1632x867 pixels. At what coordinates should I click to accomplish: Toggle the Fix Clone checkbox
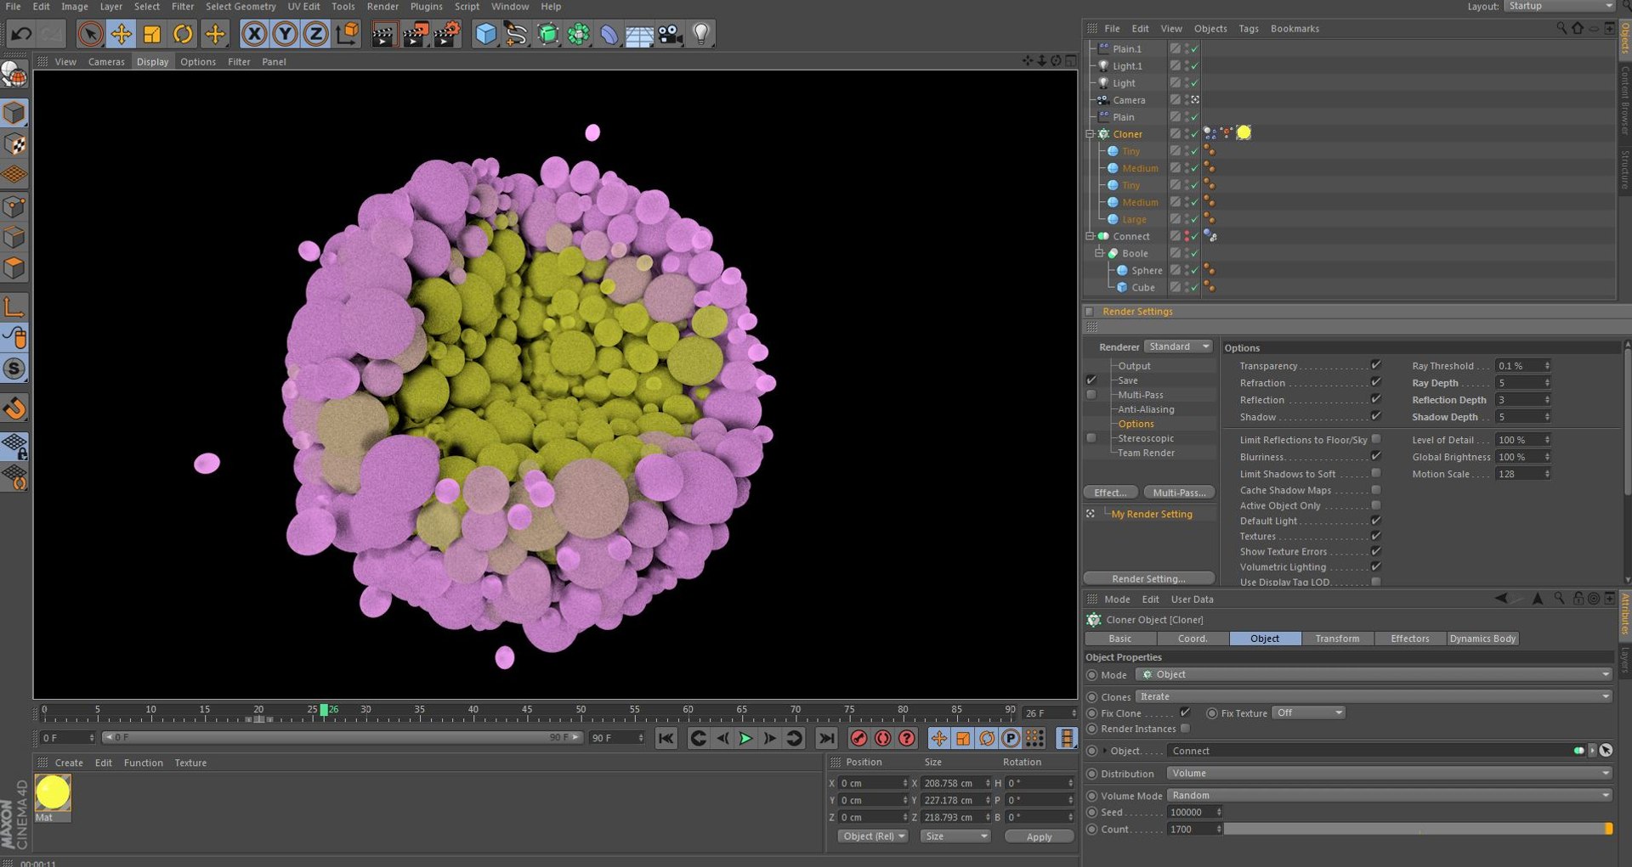[x=1185, y=712]
